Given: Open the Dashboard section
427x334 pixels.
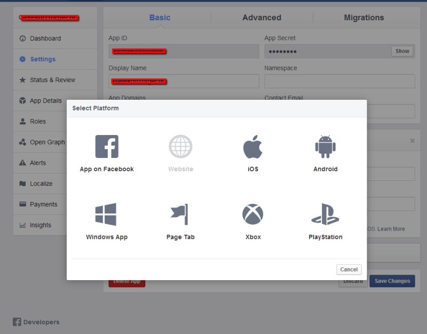Looking at the screenshot, I should [x=44, y=38].
